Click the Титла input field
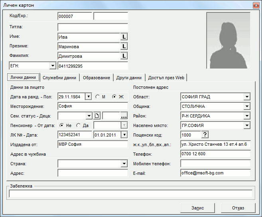 point(93,27)
